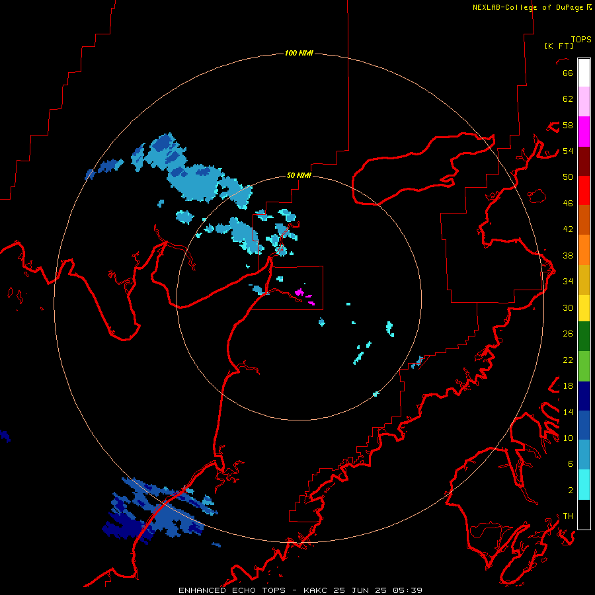Click the legend value '66'

[568, 73]
